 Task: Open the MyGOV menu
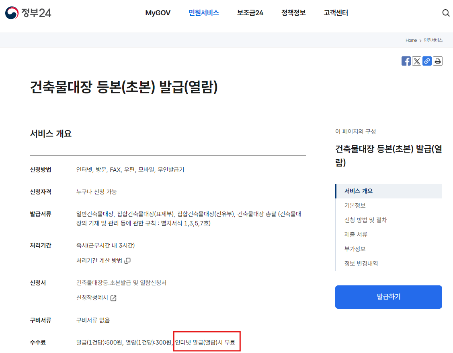click(158, 13)
